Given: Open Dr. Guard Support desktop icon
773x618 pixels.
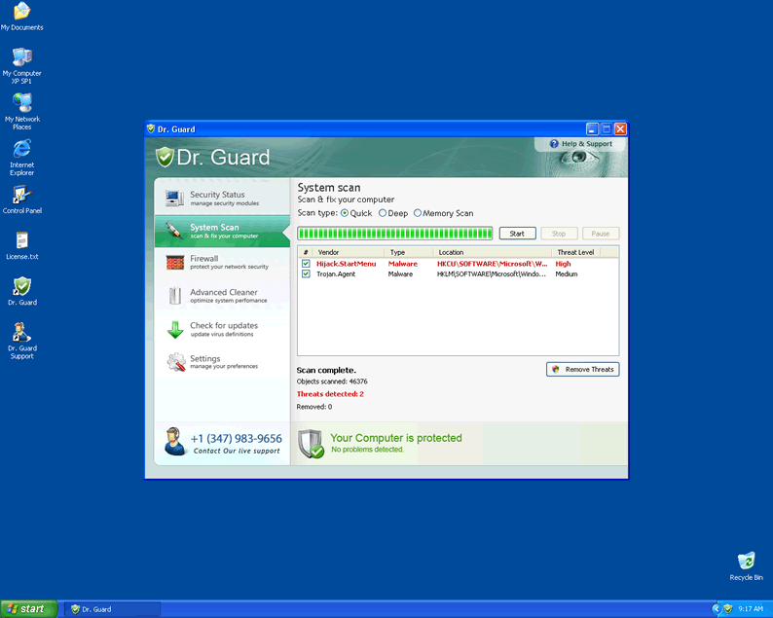Looking at the screenshot, I should click(21, 332).
